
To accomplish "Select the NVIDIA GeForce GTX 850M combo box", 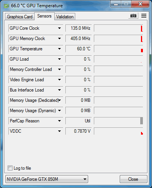I will pos(47,179).
